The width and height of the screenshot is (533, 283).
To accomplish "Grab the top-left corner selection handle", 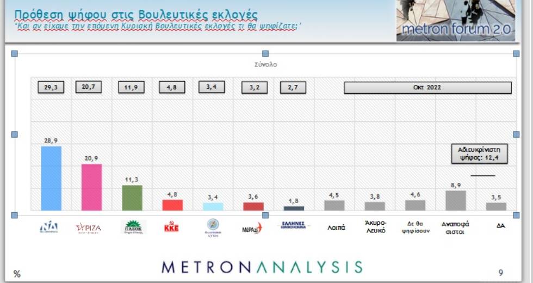I will click(x=14, y=53).
